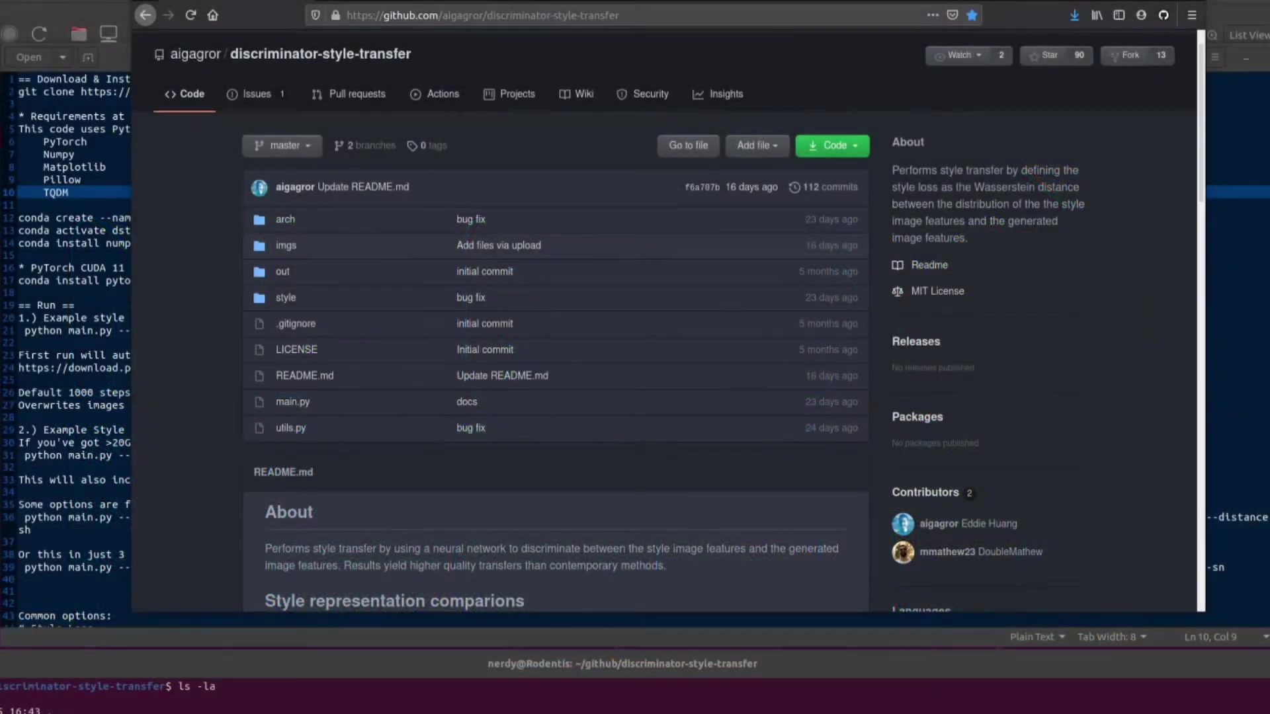1270x714 pixels.
Task: Reload the GitHub page
Action: [x=190, y=15]
